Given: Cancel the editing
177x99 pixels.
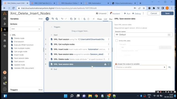Looking at the screenshot, I should point(154,13).
